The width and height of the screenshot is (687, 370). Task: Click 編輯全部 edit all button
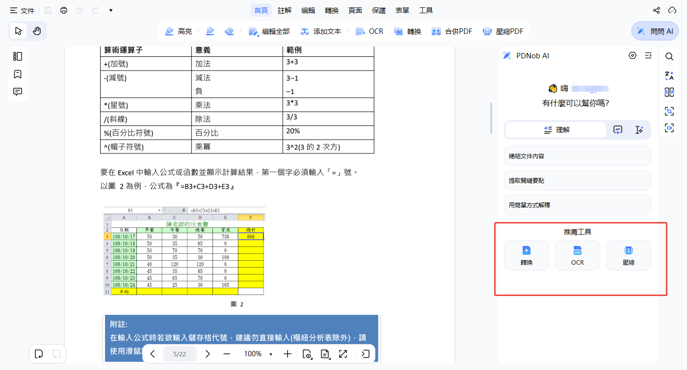click(269, 31)
